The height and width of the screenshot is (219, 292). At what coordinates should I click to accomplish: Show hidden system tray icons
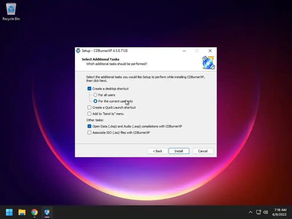point(251,212)
